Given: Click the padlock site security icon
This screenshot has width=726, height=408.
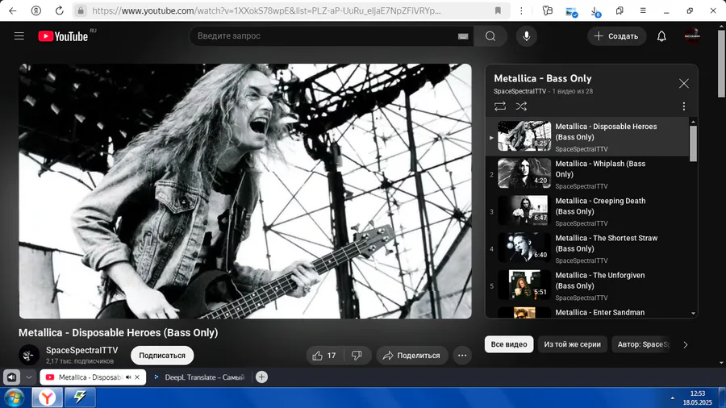Looking at the screenshot, I should coord(81,10).
